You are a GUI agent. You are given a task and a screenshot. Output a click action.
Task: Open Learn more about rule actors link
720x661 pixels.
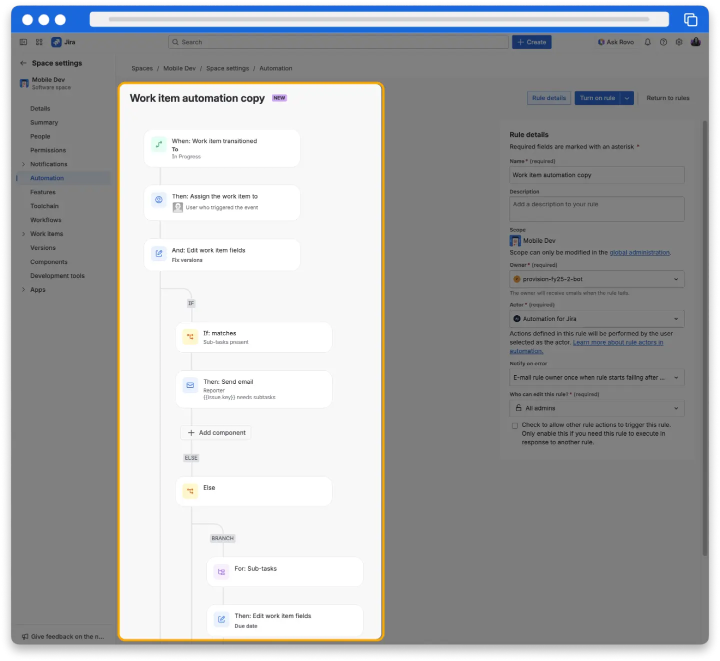(x=618, y=343)
